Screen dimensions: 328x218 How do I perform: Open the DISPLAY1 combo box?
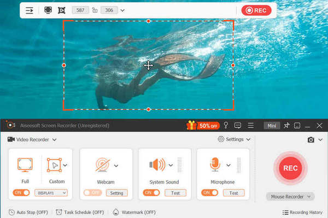click(51, 193)
